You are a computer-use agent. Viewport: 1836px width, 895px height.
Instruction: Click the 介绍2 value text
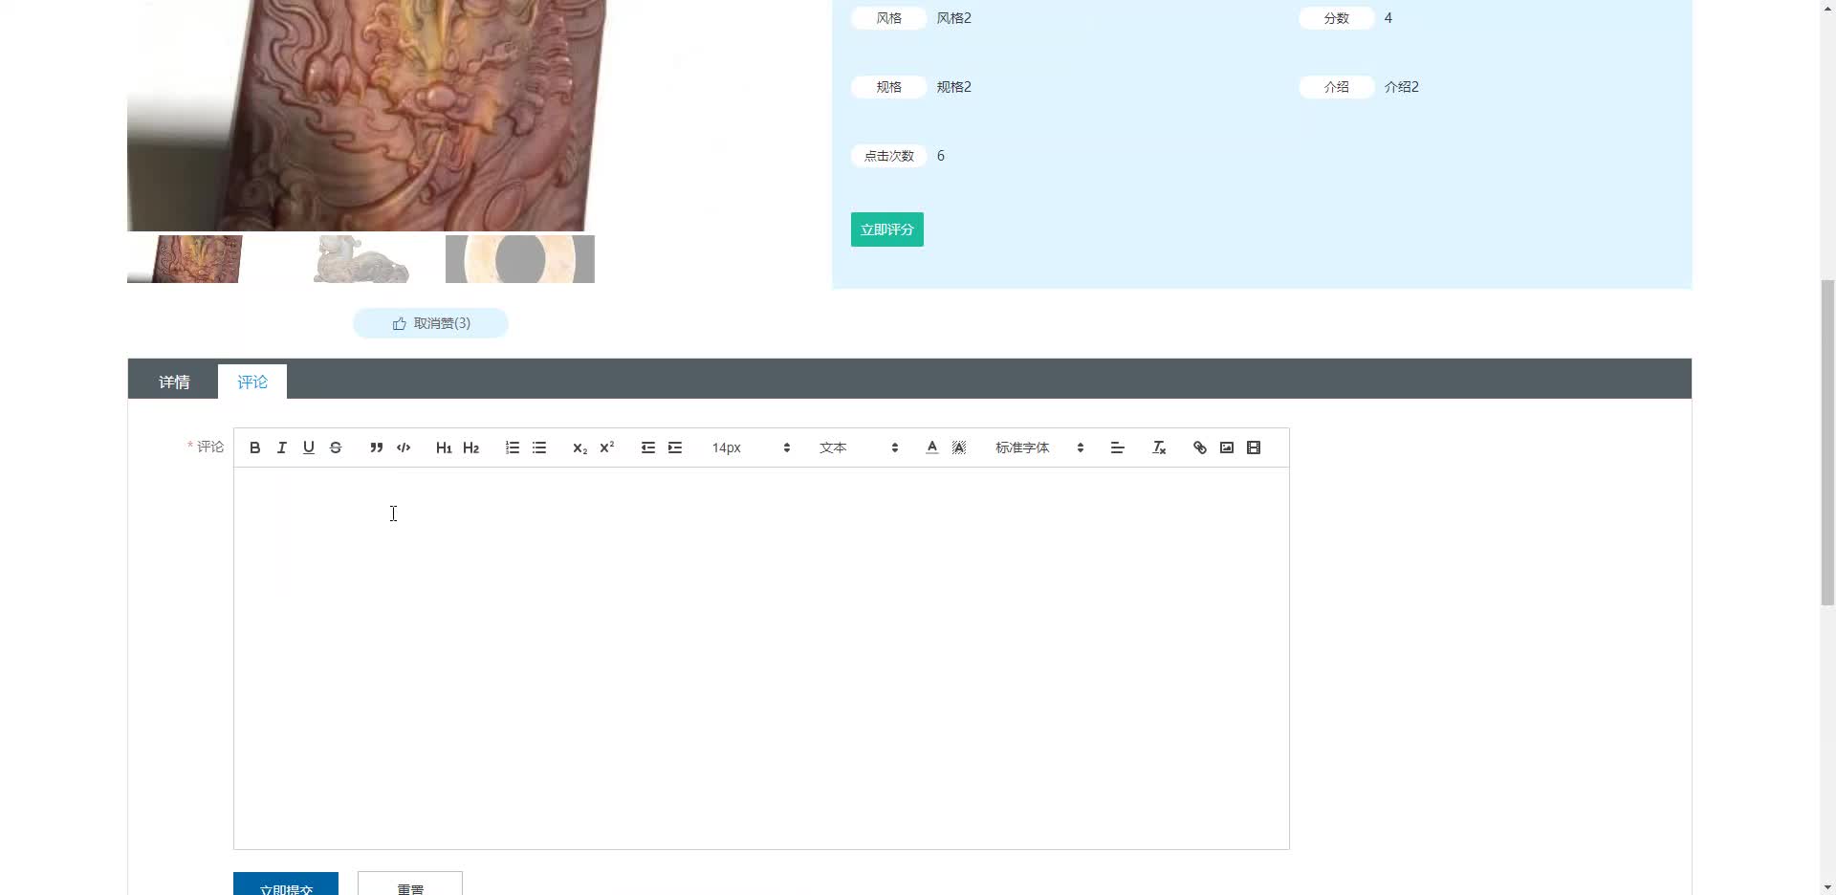[1401, 87]
